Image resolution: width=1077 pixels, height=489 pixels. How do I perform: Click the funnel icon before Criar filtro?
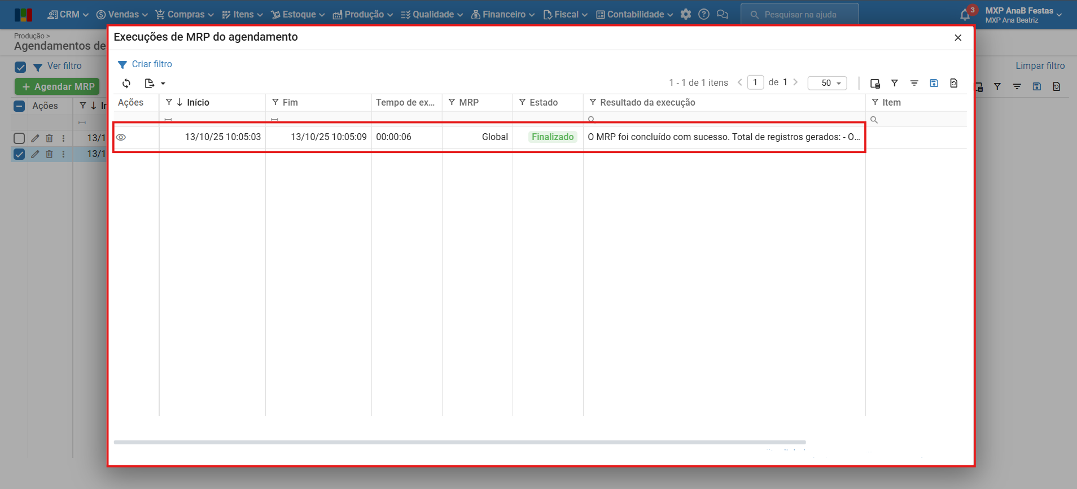coord(122,64)
